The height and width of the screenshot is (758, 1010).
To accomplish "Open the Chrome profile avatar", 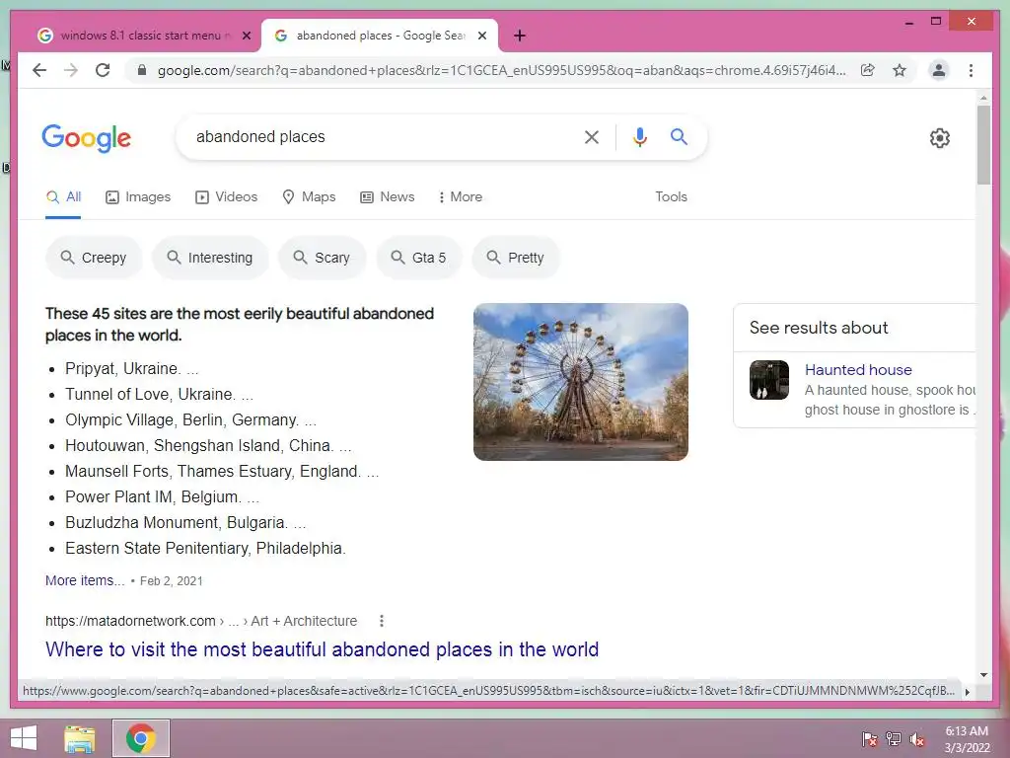I will [939, 70].
